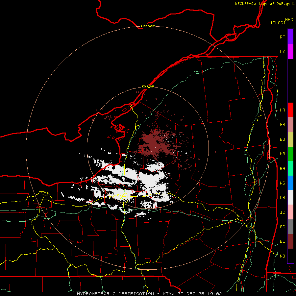296x296 pixels.
Task: Select the yellow BD big drops swatch
Action: coord(290,139)
